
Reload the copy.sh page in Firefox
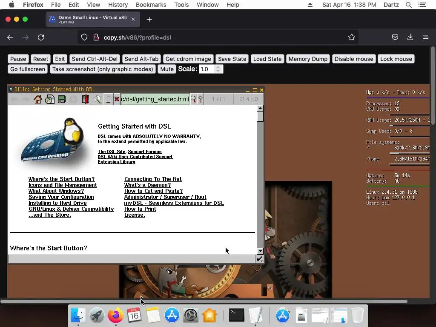point(41,37)
